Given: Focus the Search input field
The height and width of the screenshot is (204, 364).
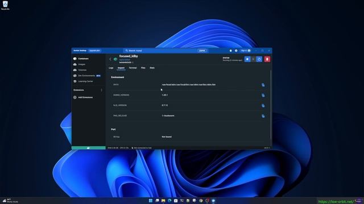Looking at the screenshot, I should [x=166, y=50].
